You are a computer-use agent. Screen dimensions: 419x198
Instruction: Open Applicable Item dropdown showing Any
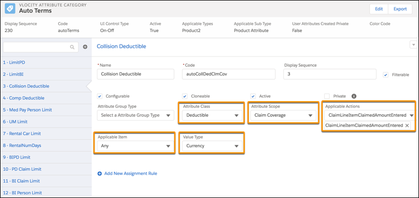pos(136,146)
